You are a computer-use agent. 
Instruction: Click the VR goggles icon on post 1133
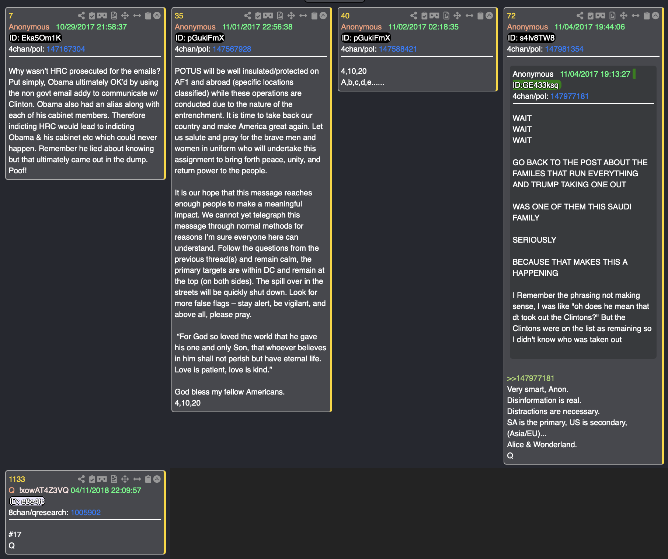pyautogui.click(x=102, y=479)
